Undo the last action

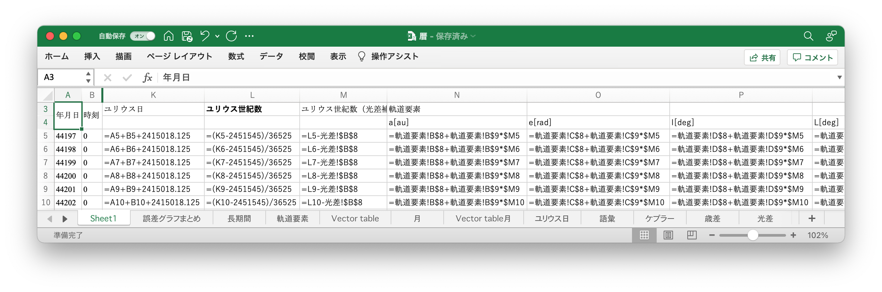pyautogui.click(x=205, y=36)
